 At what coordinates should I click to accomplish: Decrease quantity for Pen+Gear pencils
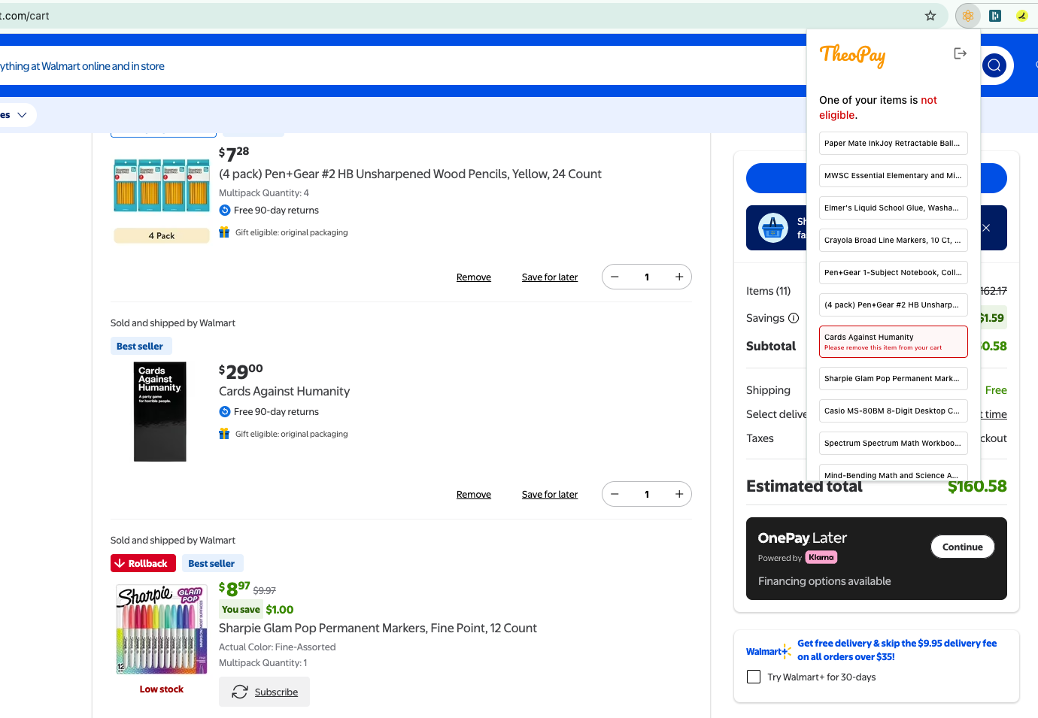point(615,277)
